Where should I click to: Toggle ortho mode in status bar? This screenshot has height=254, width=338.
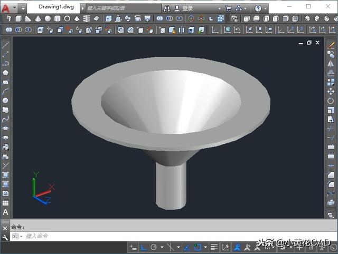[143, 248]
